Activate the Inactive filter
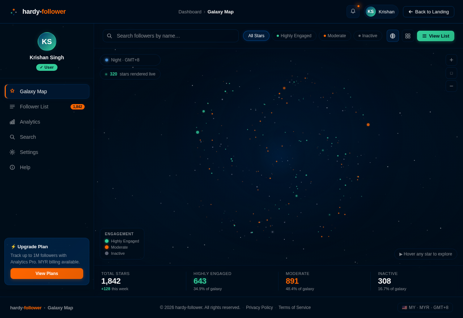463x318 pixels. click(x=368, y=36)
